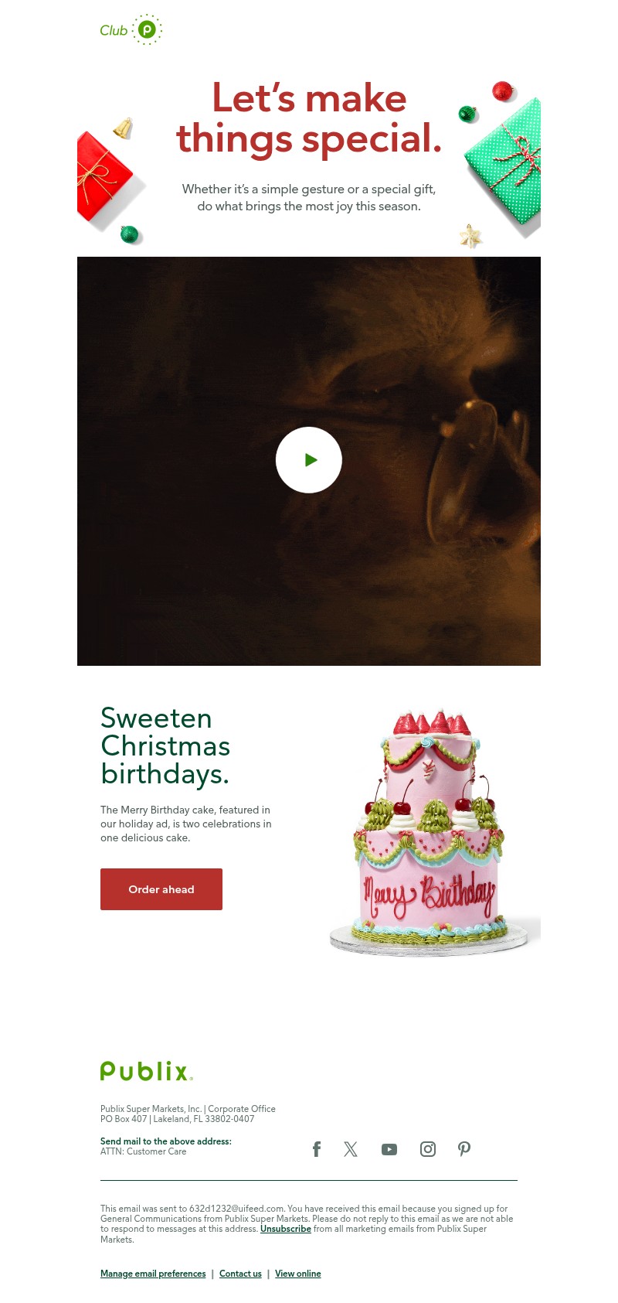Viewport: 618px width, 1303px height.
Task: Click the gold star ornament image
Action: pos(470,235)
